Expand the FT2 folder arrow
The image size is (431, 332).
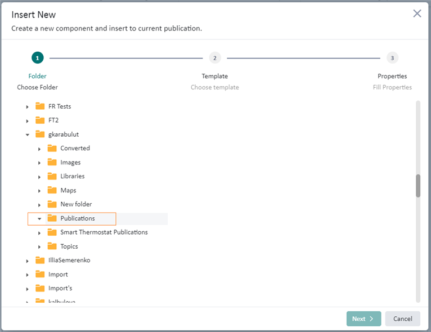pyautogui.click(x=27, y=121)
